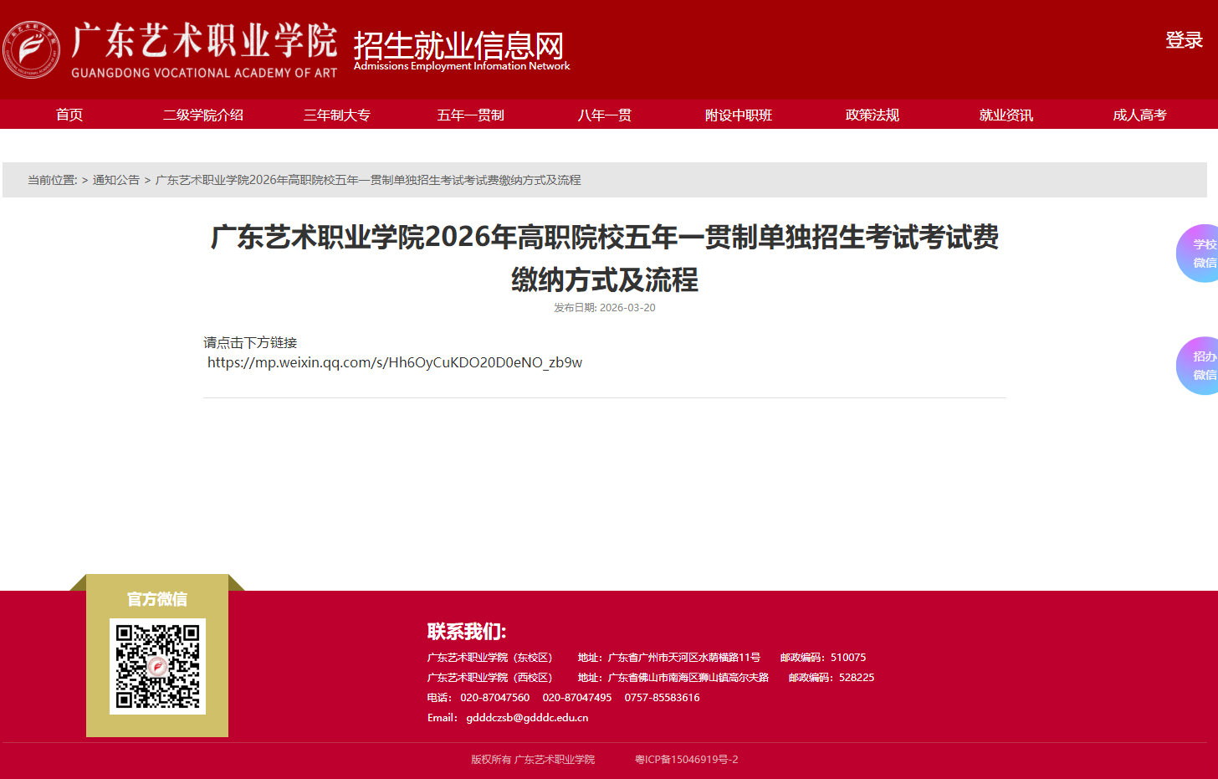The image size is (1218, 779).
Task: Open the 成人高考 navigation menu item
Action: pos(1139,115)
